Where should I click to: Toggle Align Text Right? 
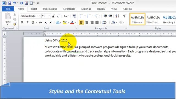92,23
